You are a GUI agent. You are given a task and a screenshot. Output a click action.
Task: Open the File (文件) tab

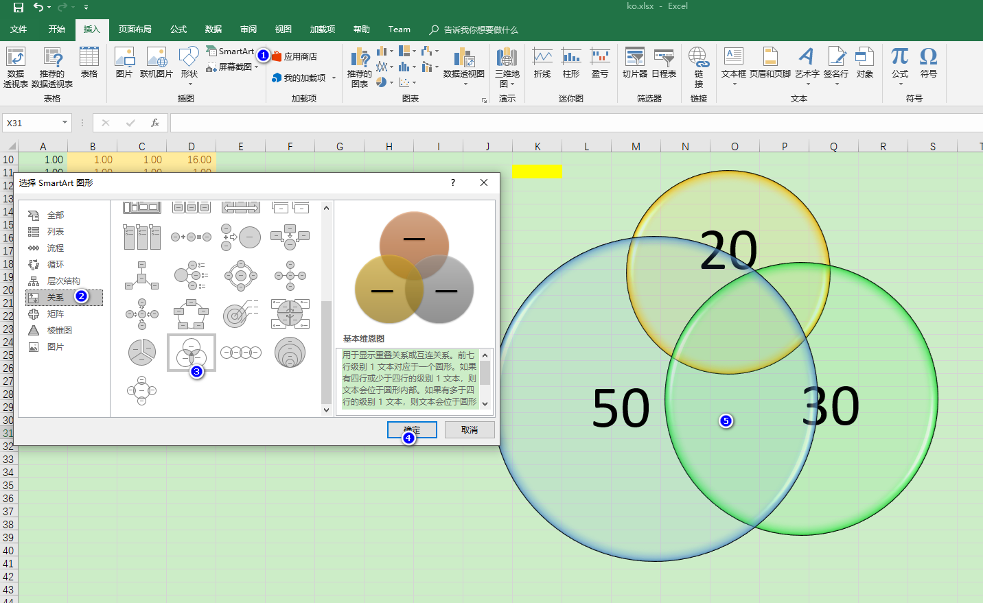coord(19,29)
